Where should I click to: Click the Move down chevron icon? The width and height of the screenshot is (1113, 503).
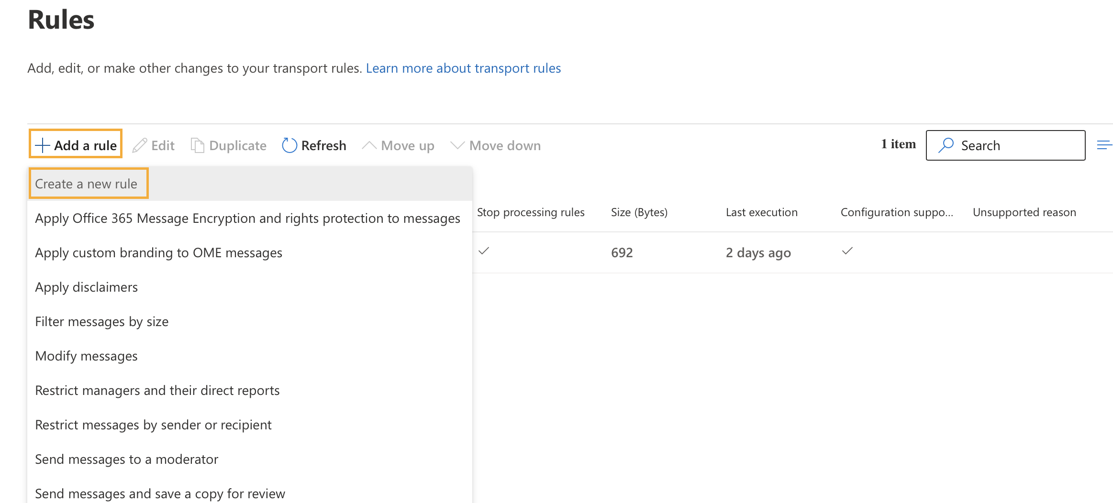457,145
